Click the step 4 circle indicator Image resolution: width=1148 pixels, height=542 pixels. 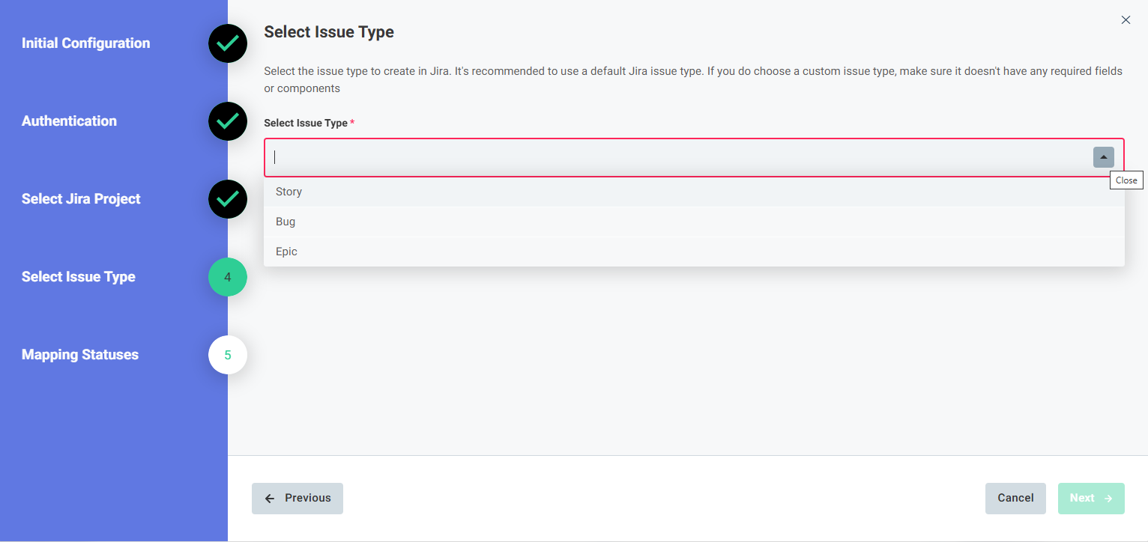coord(228,277)
